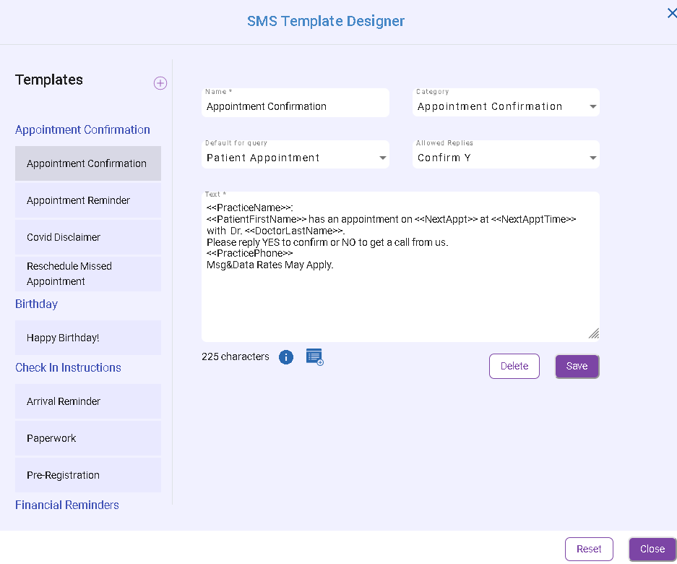Image resolution: width=677 pixels, height=564 pixels.
Task: Open the Covid Disclaimer template
Action: pyautogui.click(x=88, y=237)
